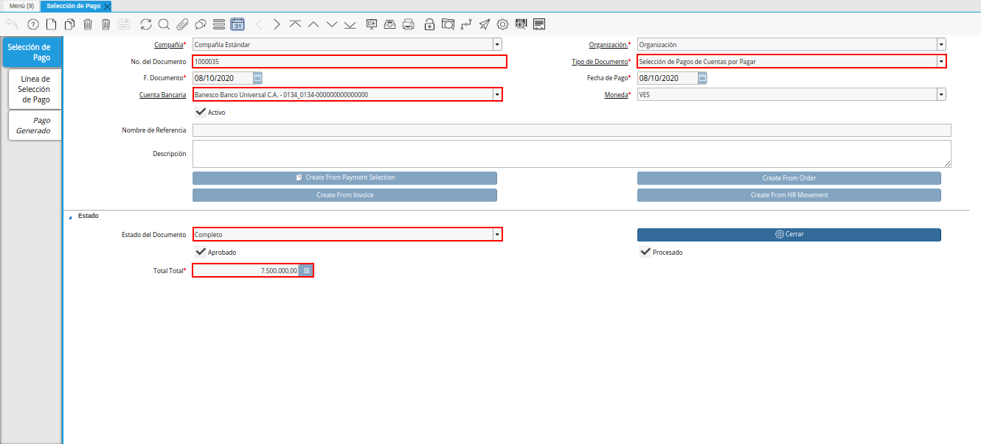Open the magnifier lookup record icon
This screenshot has width=981, height=444.
click(164, 24)
